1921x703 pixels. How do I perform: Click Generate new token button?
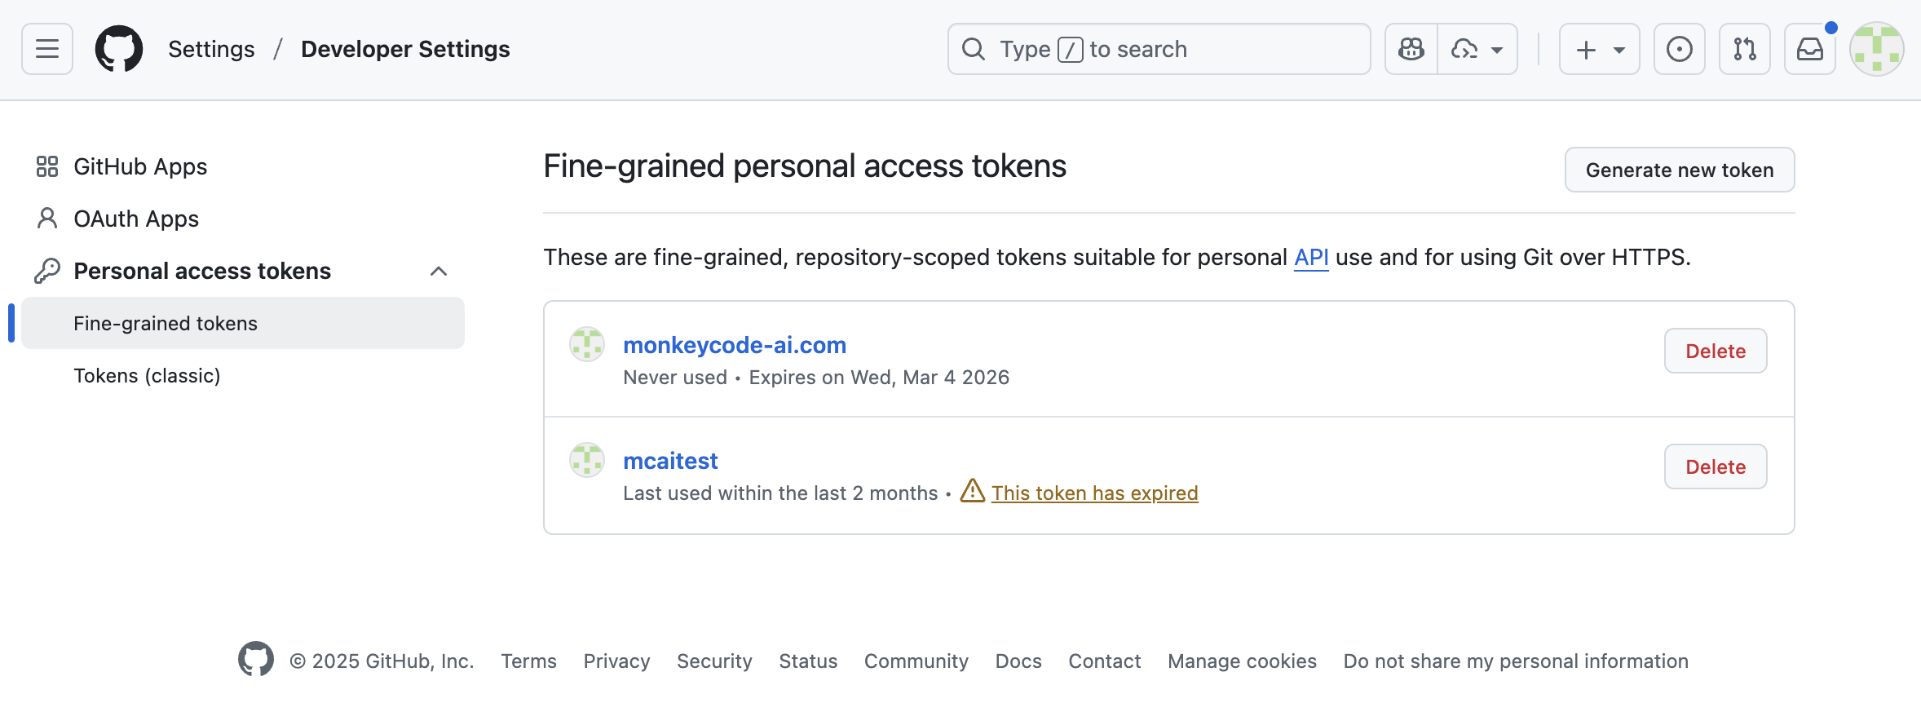coord(1679,170)
